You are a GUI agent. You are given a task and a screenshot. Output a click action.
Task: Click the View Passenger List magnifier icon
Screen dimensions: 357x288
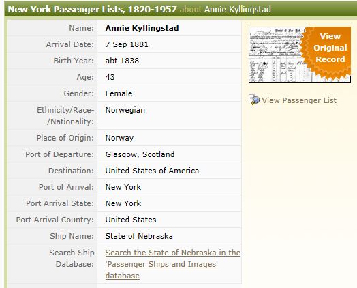pyautogui.click(x=254, y=100)
